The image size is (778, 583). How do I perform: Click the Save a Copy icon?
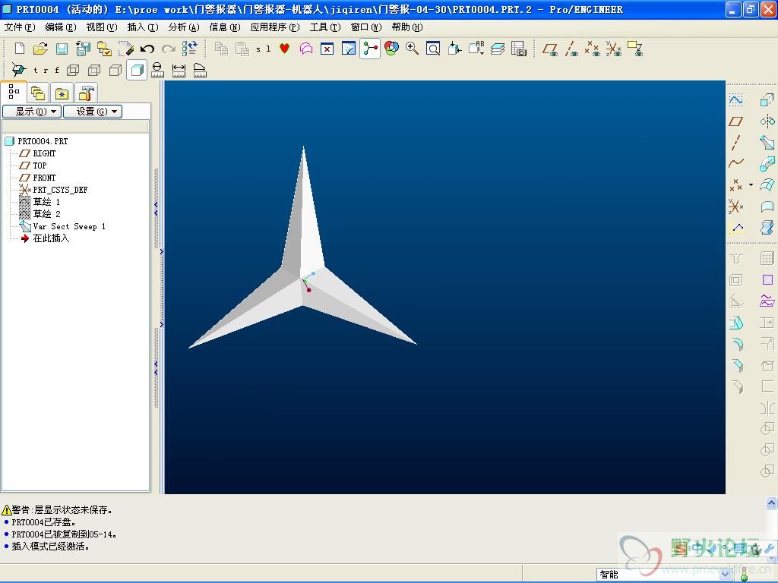pyautogui.click(x=83, y=49)
